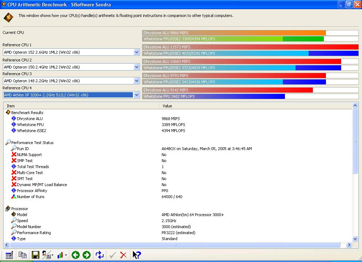The height and width of the screenshot is (262, 362).
Task: Click the user/computer send toolbar icon
Action: 47,255
